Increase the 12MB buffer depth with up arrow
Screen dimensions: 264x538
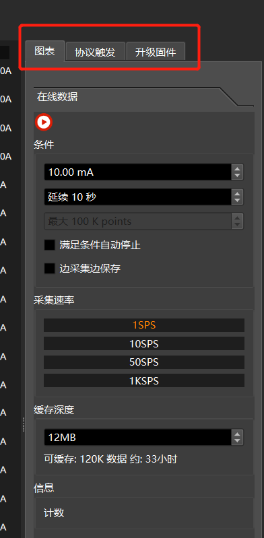(237, 434)
